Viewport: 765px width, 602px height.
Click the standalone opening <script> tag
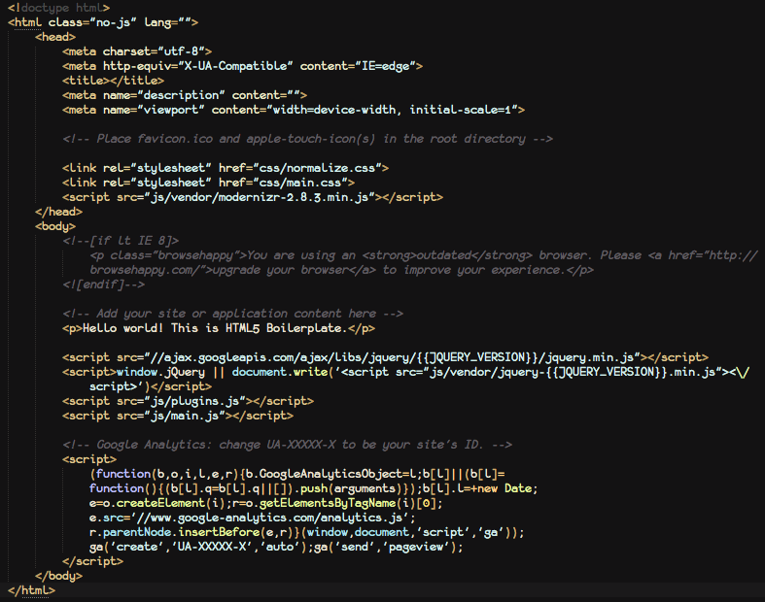tap(89, 459)
